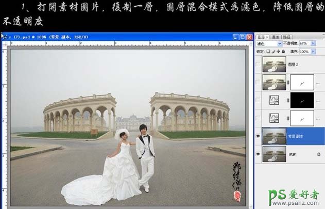Screen dimensions: 325x209
Task: Maximize the document window
Action: (243, 37)
